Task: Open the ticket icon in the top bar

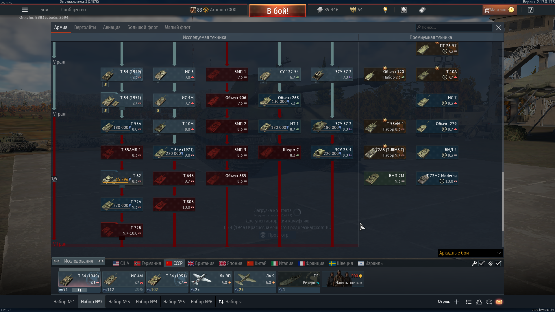Action: pos(422,10)
